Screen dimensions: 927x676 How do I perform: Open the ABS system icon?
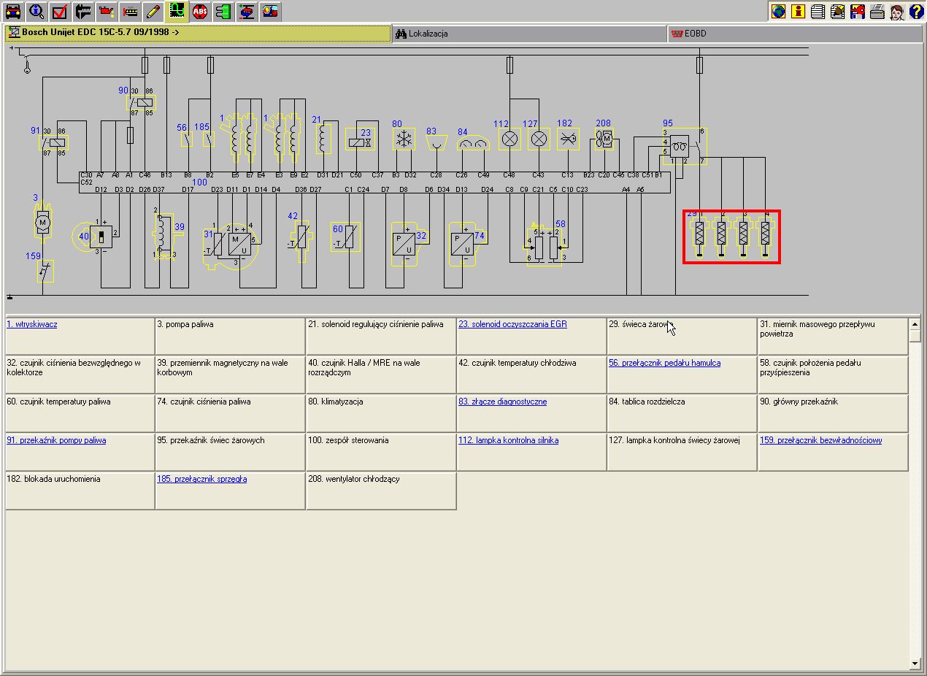coord(200,11)
